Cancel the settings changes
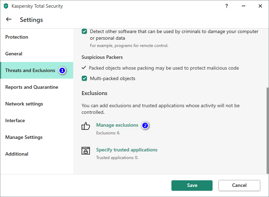Screen dimensions: 269x197 (239, 186)
